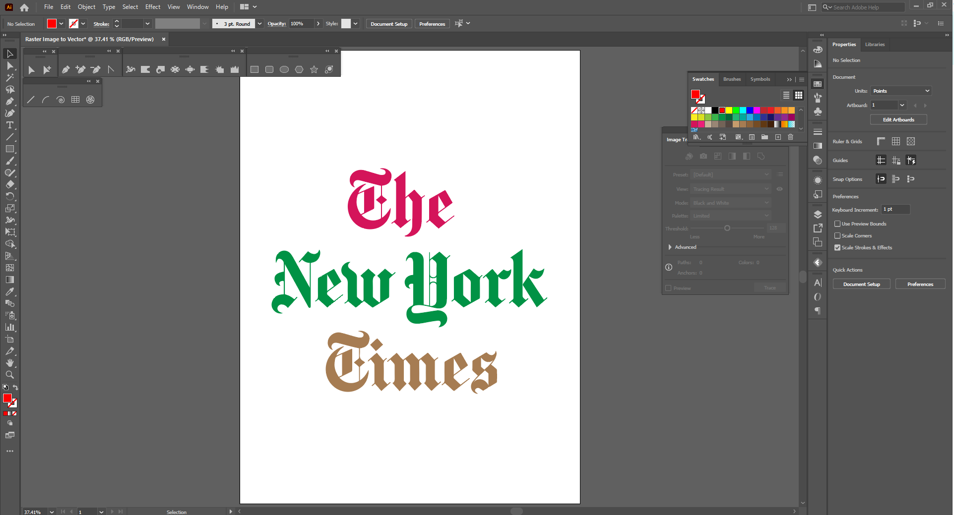
Task: Open the Character panel from the dock
Action: (818, 283)
